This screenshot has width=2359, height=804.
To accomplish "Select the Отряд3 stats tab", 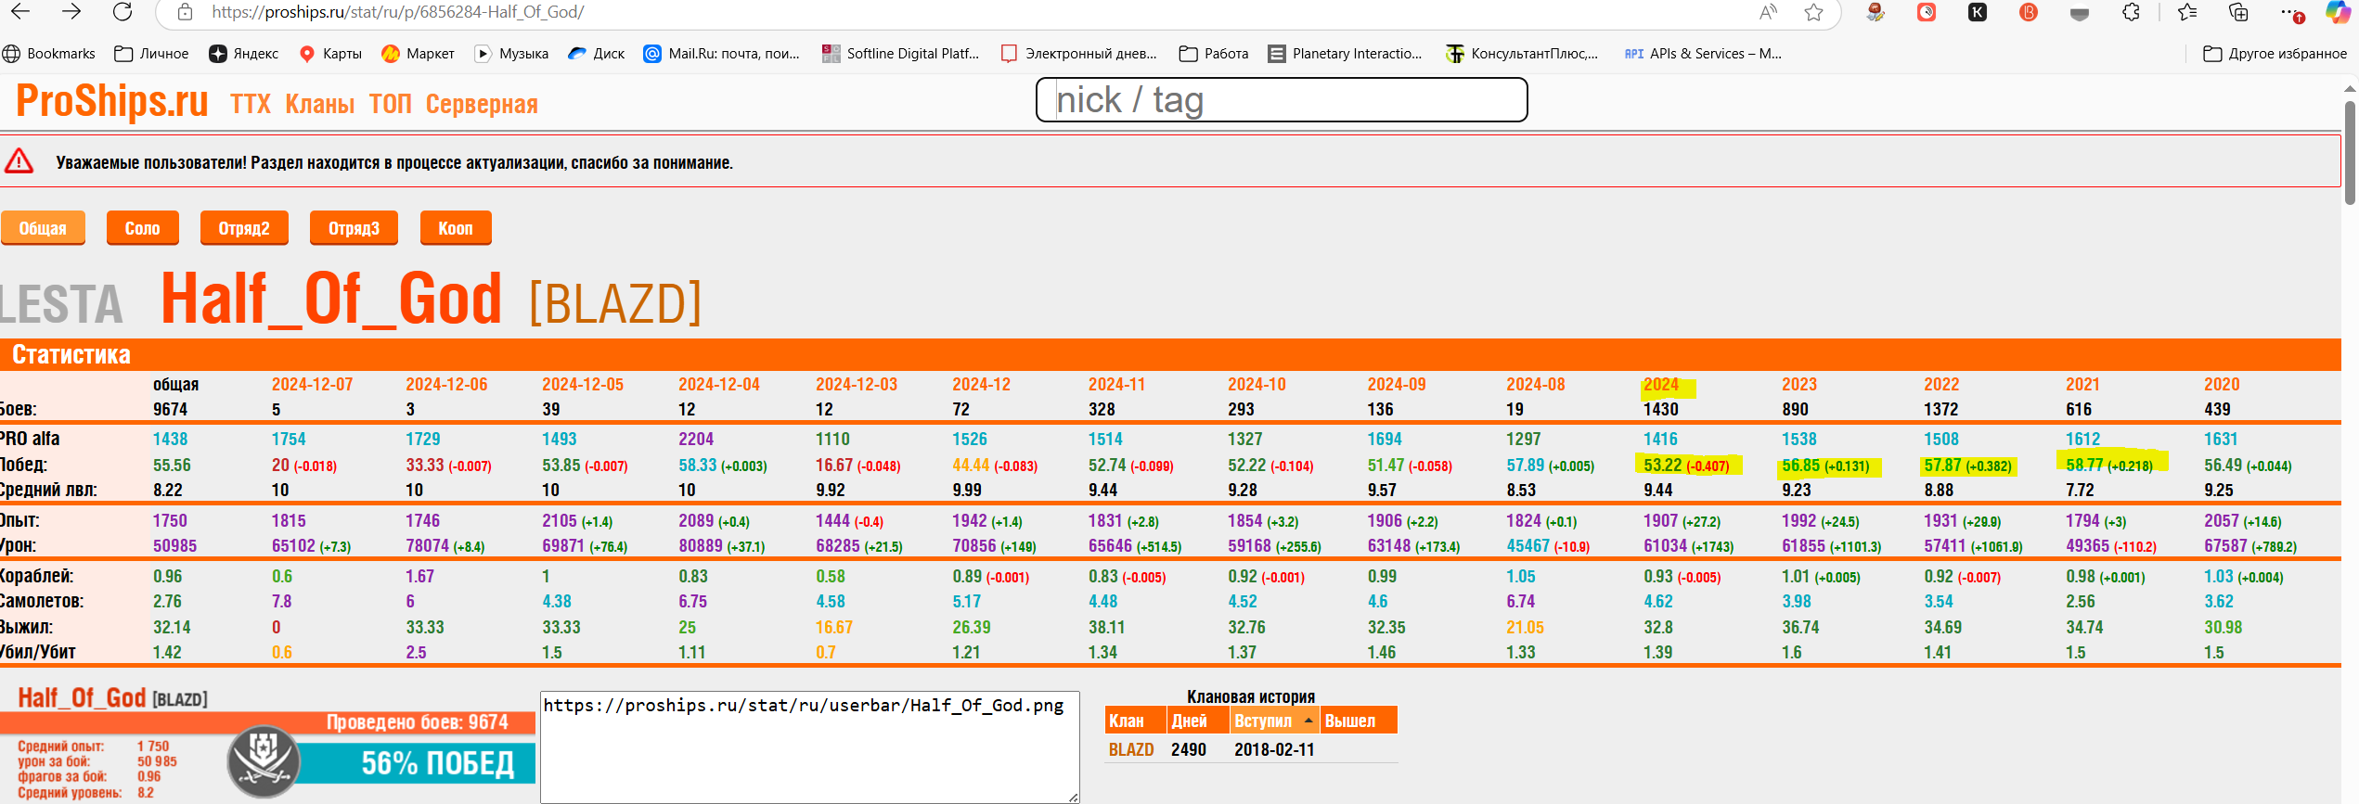I will pos(354,228).
